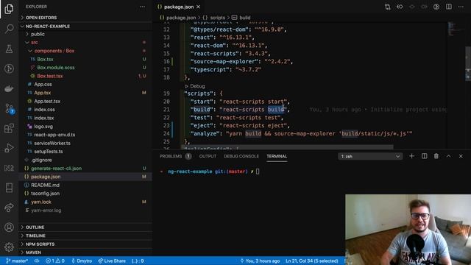Click line number 24 in gutter
471x265 pixels.
click(x=166, y=134)
